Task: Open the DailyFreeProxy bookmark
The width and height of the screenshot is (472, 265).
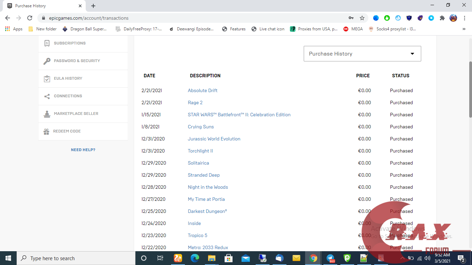Action: (139, 29)
